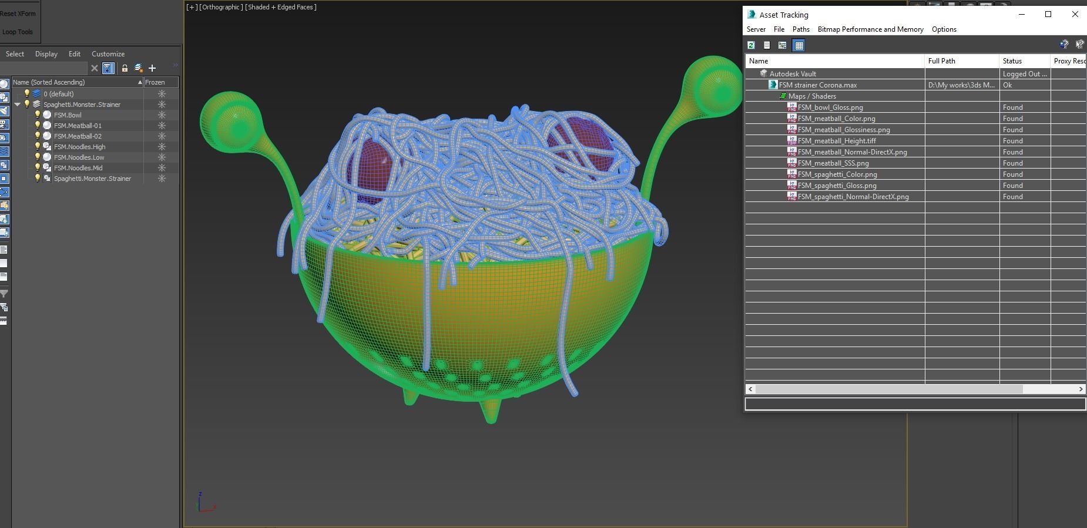This screenshot has height=528, width=1087.
Task: Click the large funnel filter icon in left strip
Action: pos(4,294)
